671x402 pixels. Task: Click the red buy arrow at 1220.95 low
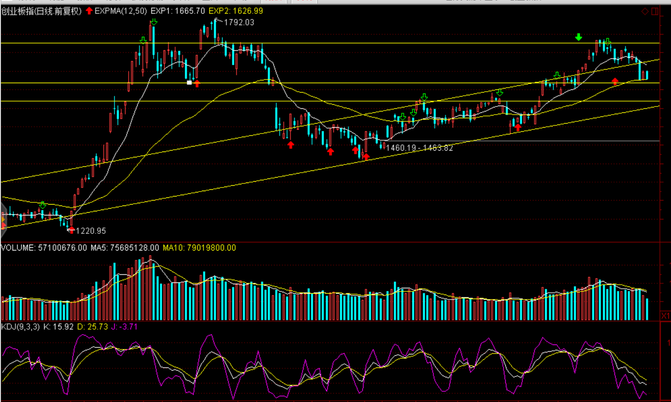tap(71, 230)
